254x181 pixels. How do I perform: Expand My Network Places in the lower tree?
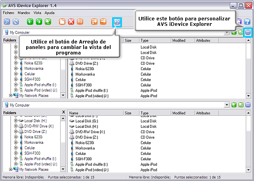click(11, 170)
